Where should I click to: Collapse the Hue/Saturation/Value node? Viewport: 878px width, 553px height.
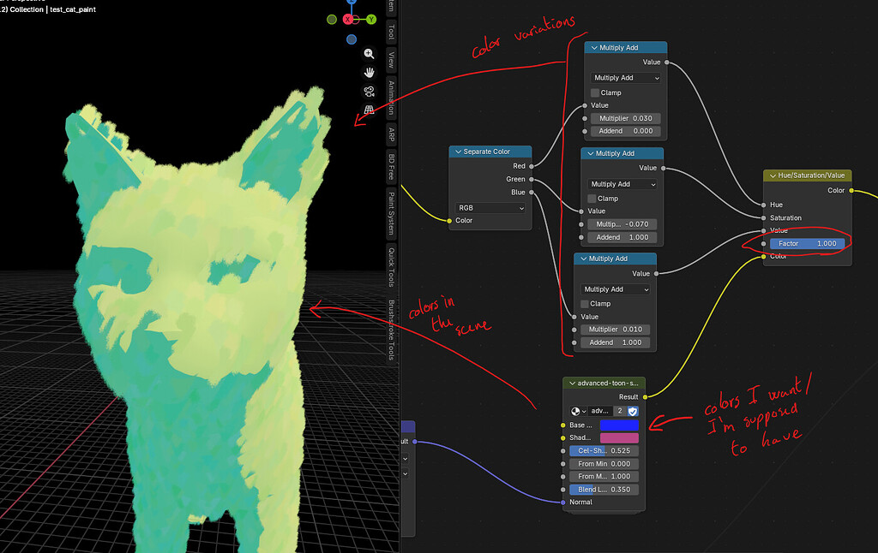[773, 175]
